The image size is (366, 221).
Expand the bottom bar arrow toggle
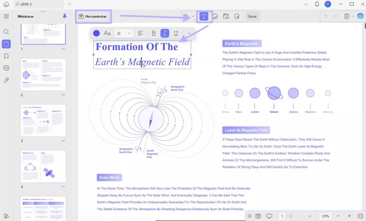click(249, 216)
